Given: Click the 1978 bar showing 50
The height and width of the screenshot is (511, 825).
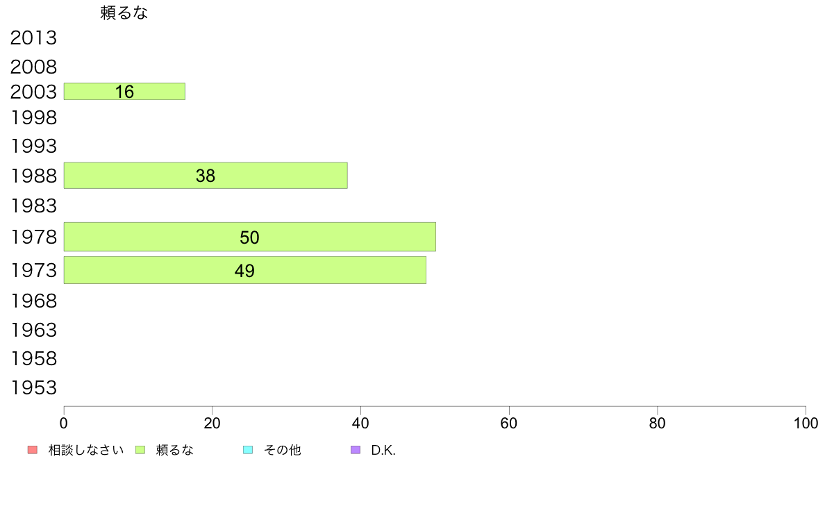Looking at the screenshot, I should coord(250,237).
